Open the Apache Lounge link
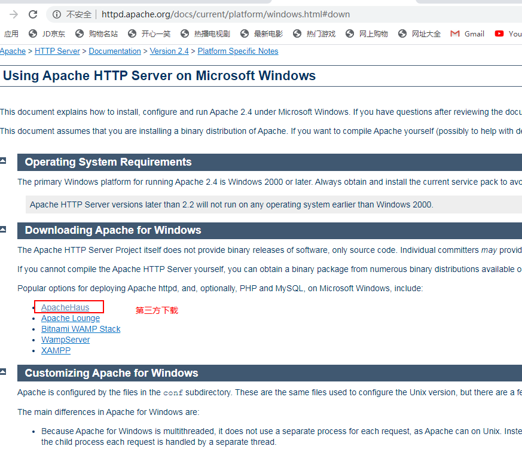 coord(71,318)
